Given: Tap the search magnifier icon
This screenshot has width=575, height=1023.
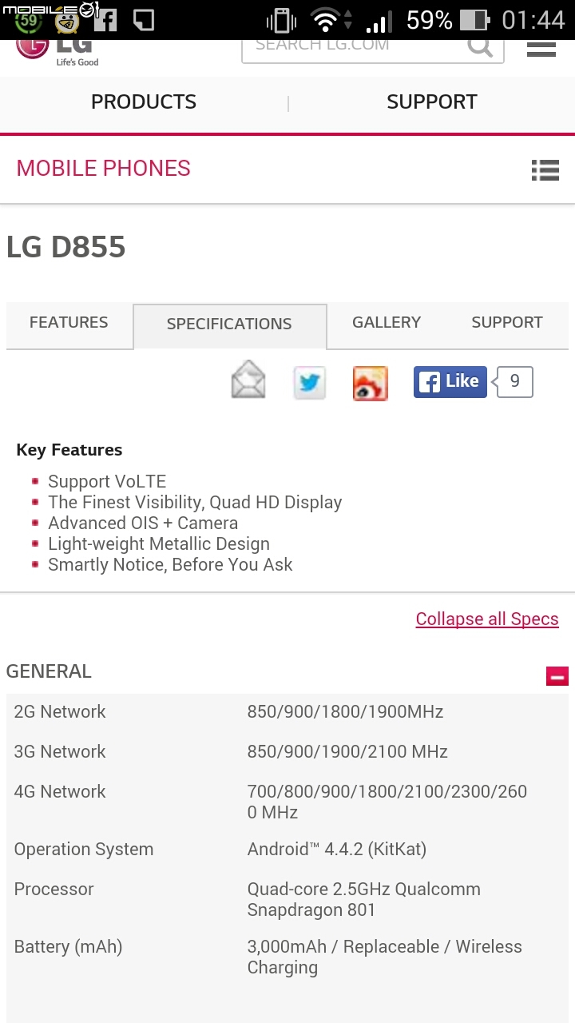Looking at the screenshot, I should pyautogui.click(x=480, y=47).
